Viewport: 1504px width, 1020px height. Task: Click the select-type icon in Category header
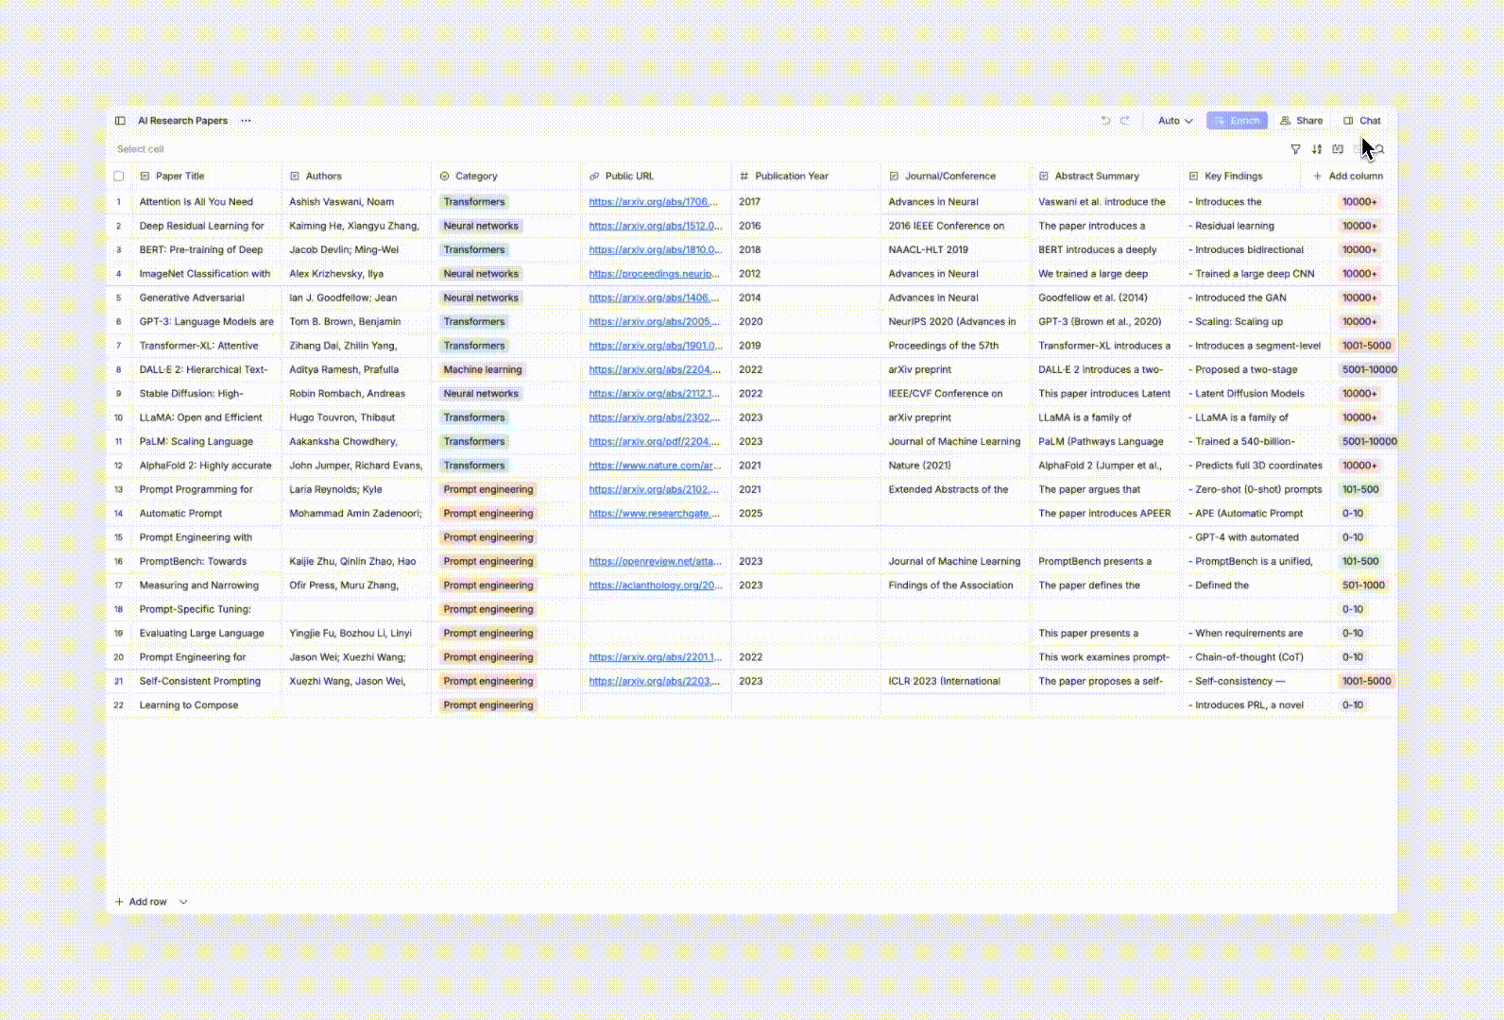445,176
